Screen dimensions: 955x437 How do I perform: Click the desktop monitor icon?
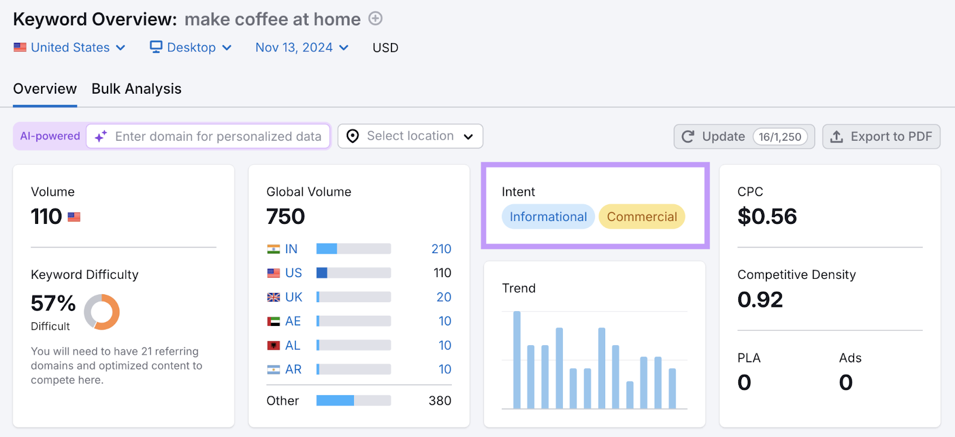tap(156, 47)
